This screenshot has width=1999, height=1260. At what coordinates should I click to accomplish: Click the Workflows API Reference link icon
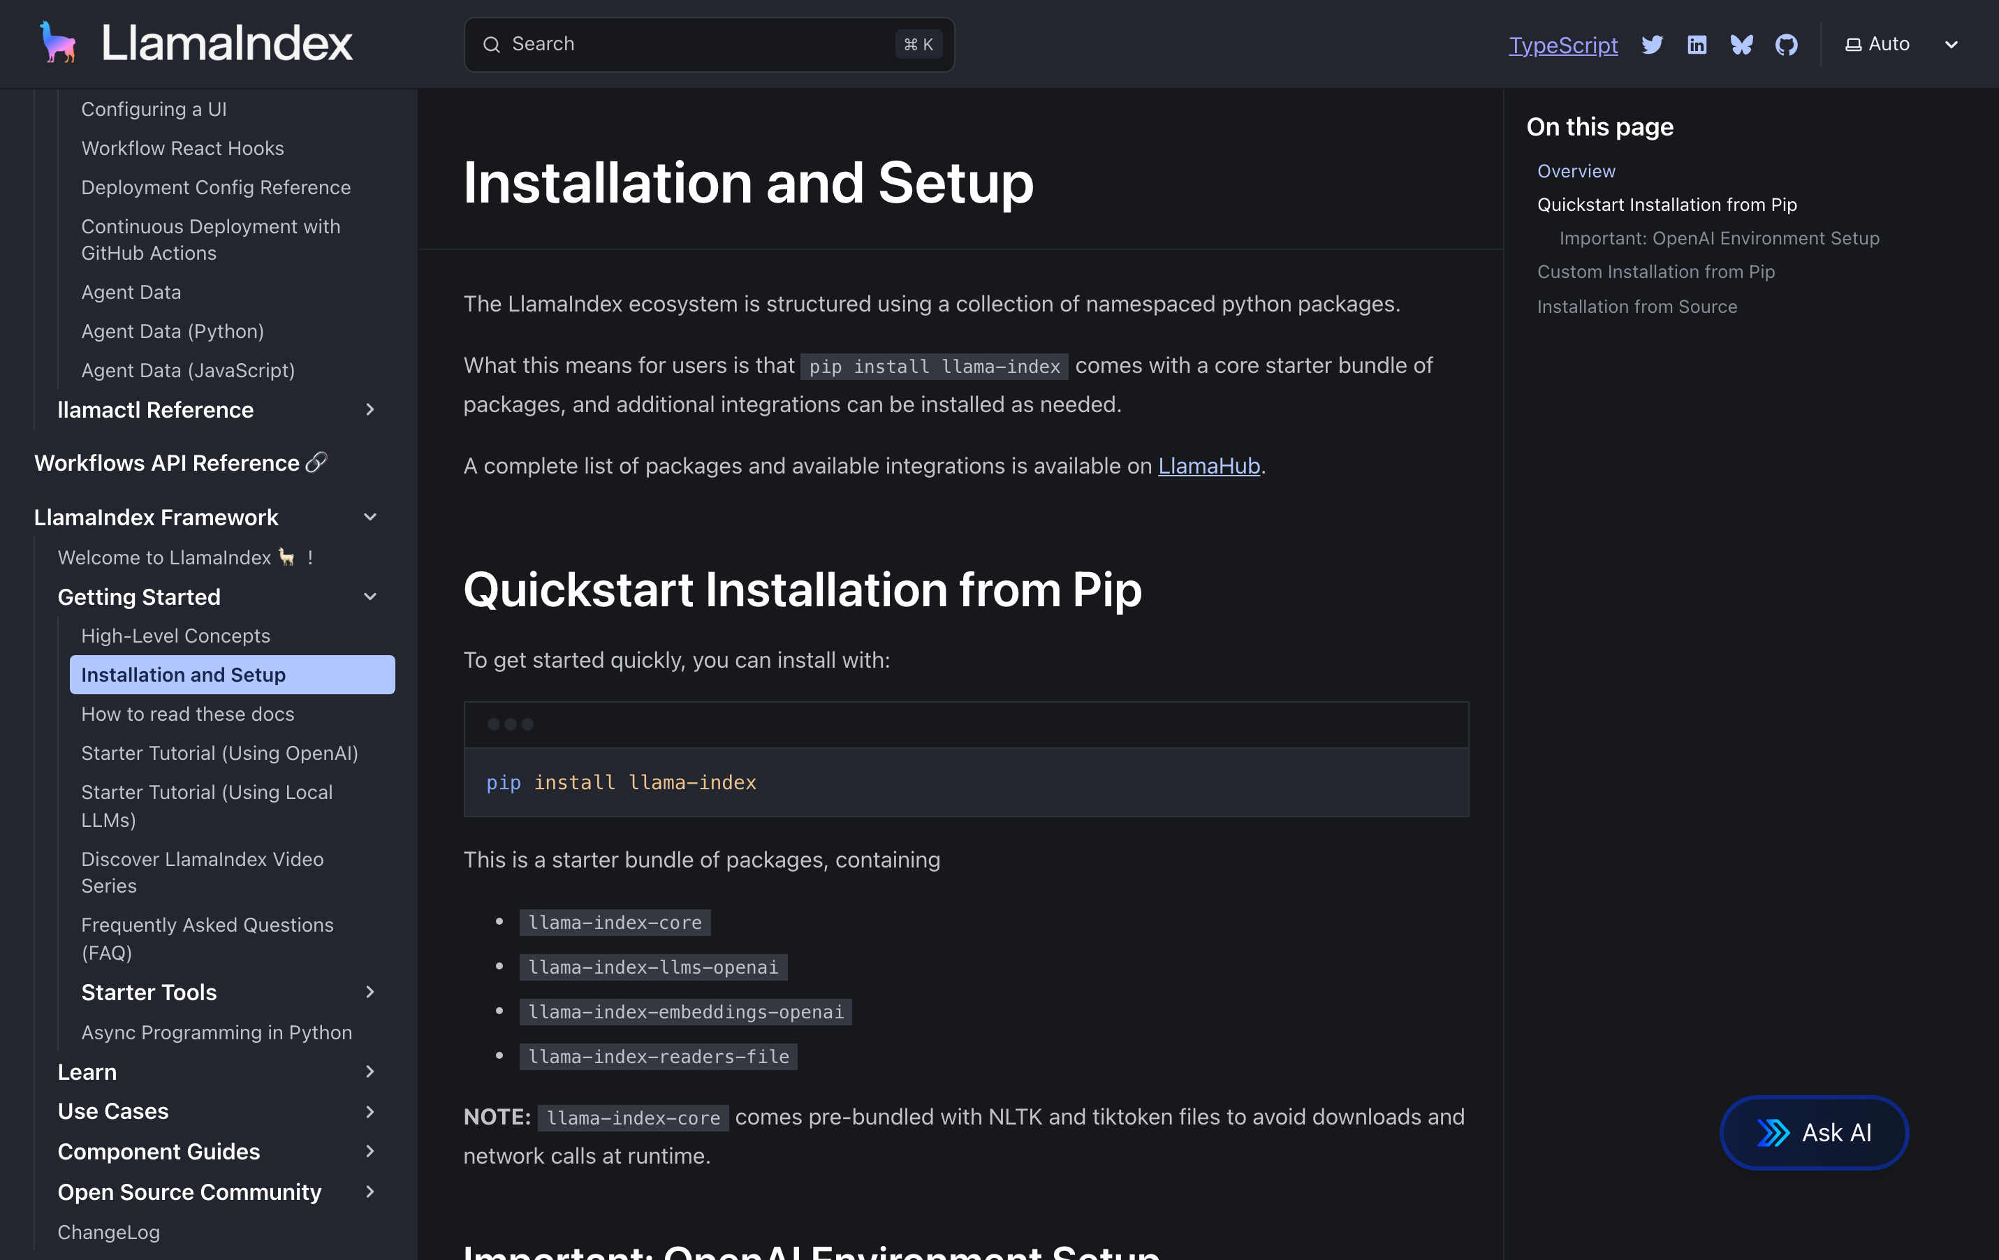[316, 462]
